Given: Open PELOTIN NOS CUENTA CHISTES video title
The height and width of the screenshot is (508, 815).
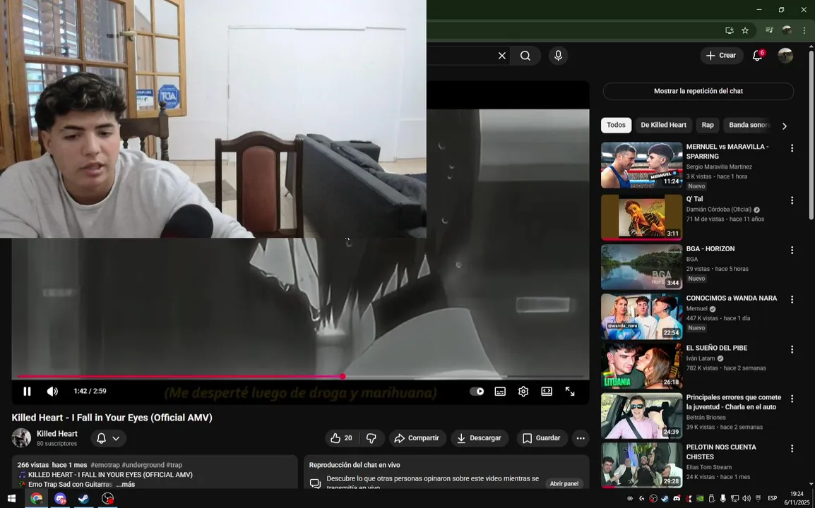Looking at the screenshot, I should pyautogui.click(x=721, y=452).
